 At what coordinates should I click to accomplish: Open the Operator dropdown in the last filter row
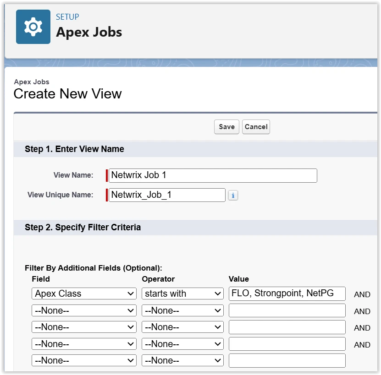pos(182,360)
